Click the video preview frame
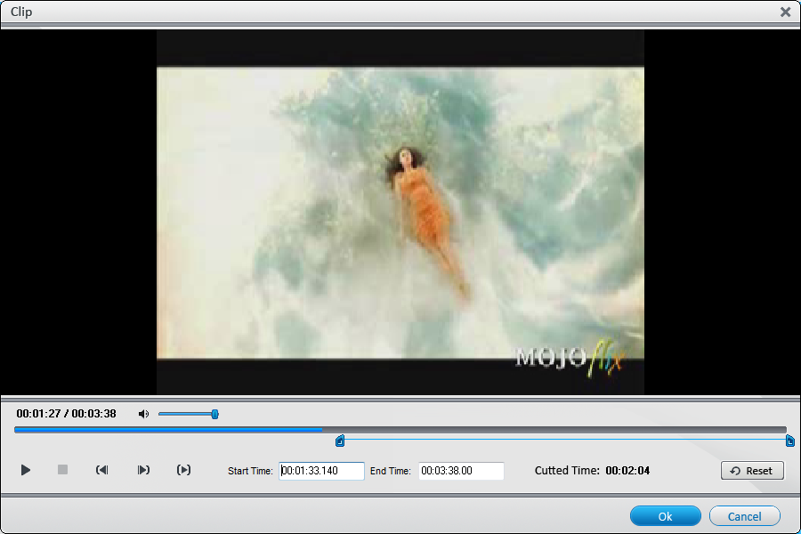The image size is (801, 534). point(400,212)
